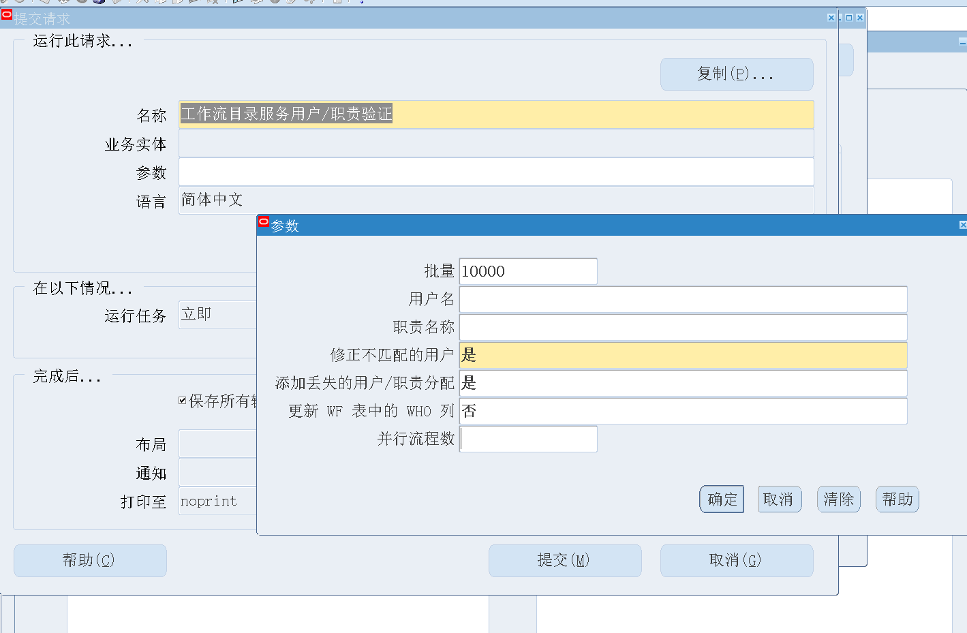Click the 用户名 parameter field
This screenshot has width=967, height=633.
[x=683, y=299]
